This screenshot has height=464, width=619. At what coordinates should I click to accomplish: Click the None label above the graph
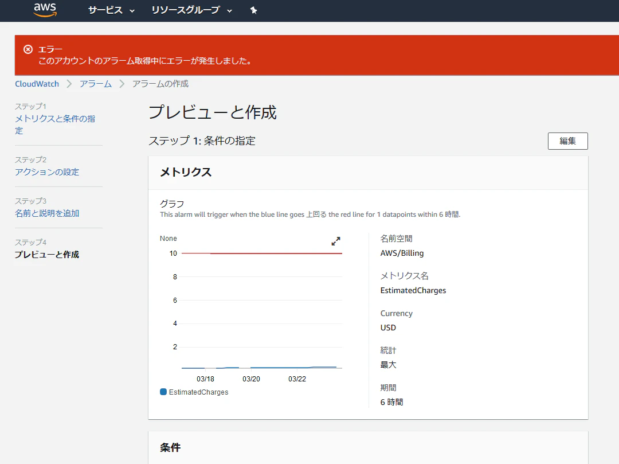(x=168, y=239)
